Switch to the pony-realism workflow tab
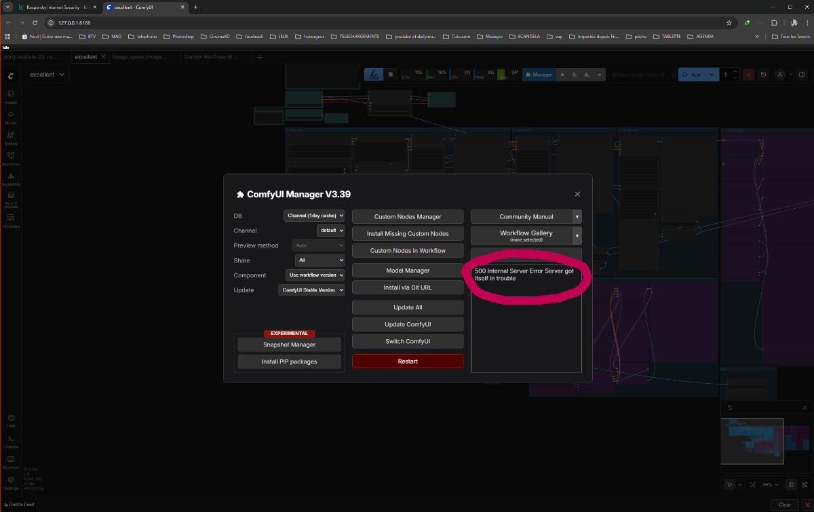The height and width of the screenshot is (512, 814). click(x=32, y=57)
